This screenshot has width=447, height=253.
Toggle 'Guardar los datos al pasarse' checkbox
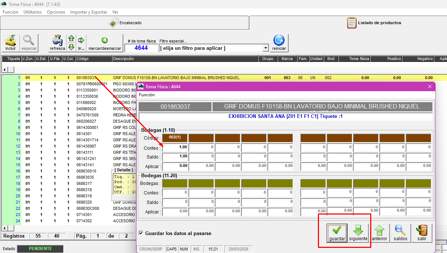(x=141, y=233)
